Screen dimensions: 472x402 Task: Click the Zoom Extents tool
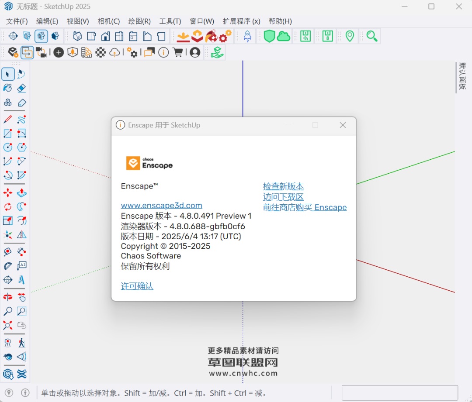click(x=8, y=325)
